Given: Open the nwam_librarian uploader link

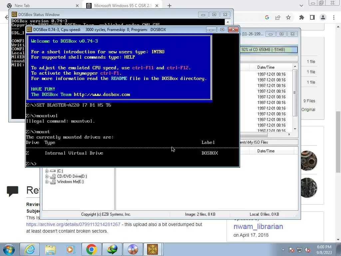Looking at the screenshot, I should 258,227.
